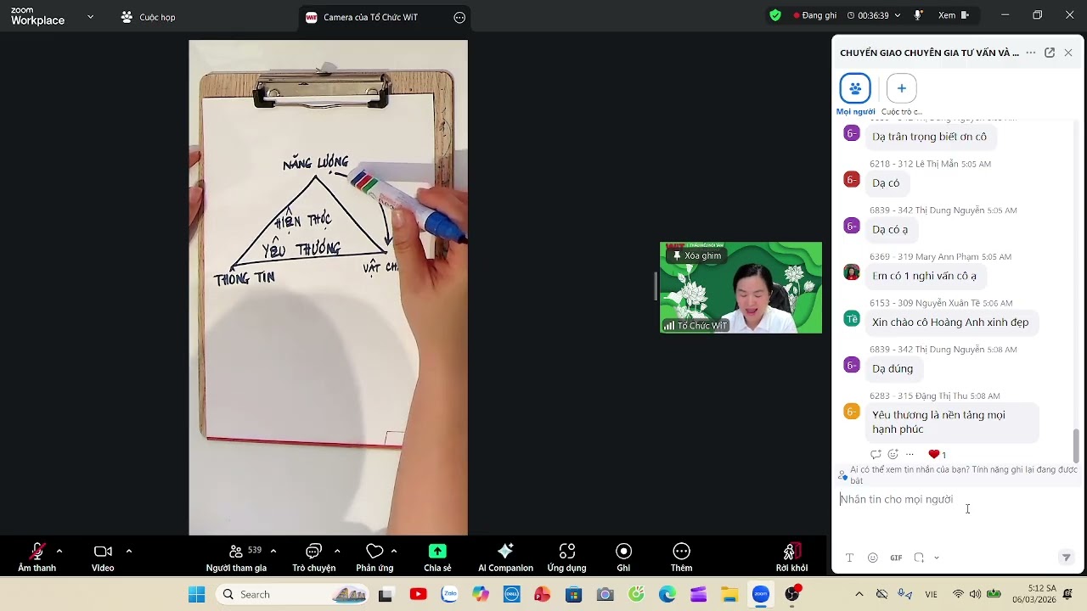This screenshot has width=1087, height=611.
Task: Open the Người tham gia participants list
Action: click(x=236, y=558)
